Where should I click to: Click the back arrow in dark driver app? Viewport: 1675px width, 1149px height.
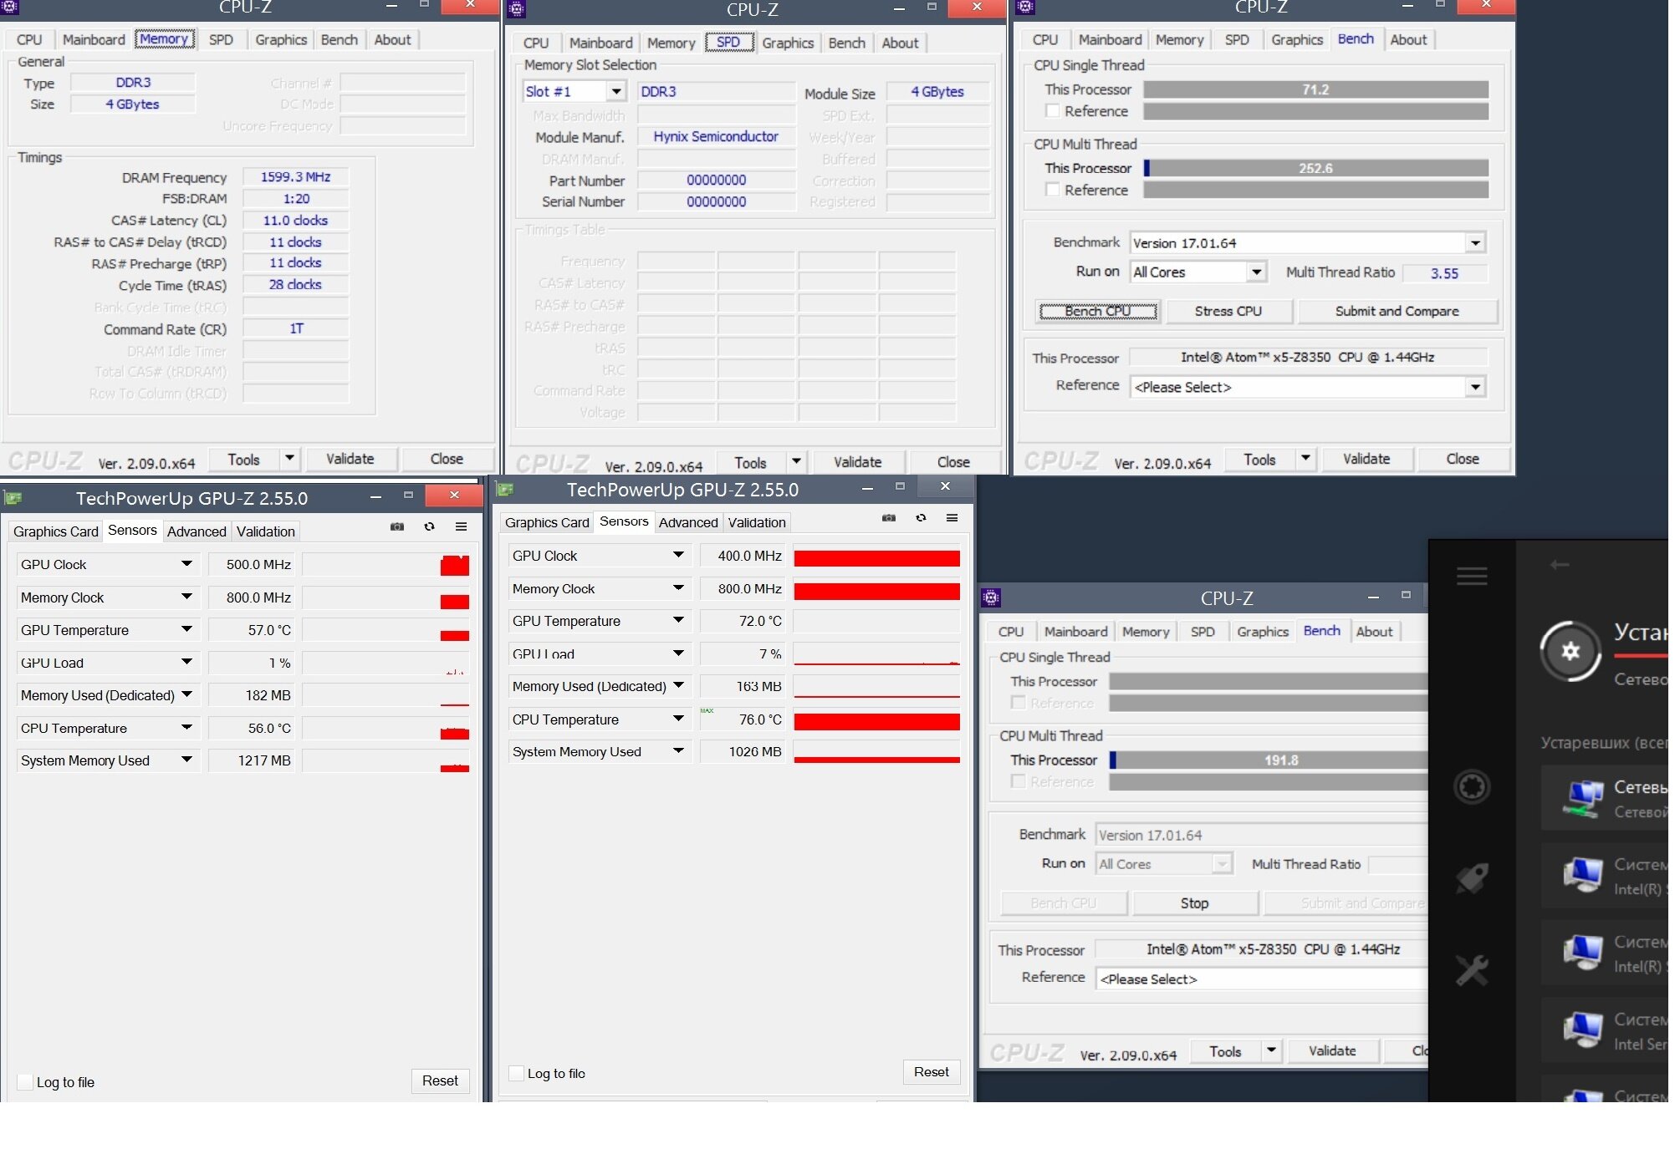[1559, 565]
